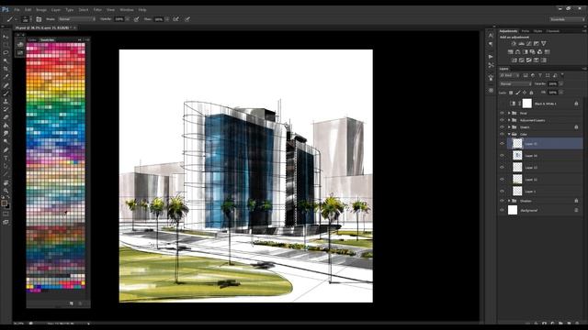Hide the Shadow group
The height and width of the screenshot is (330, 588).
pos(503,201)
